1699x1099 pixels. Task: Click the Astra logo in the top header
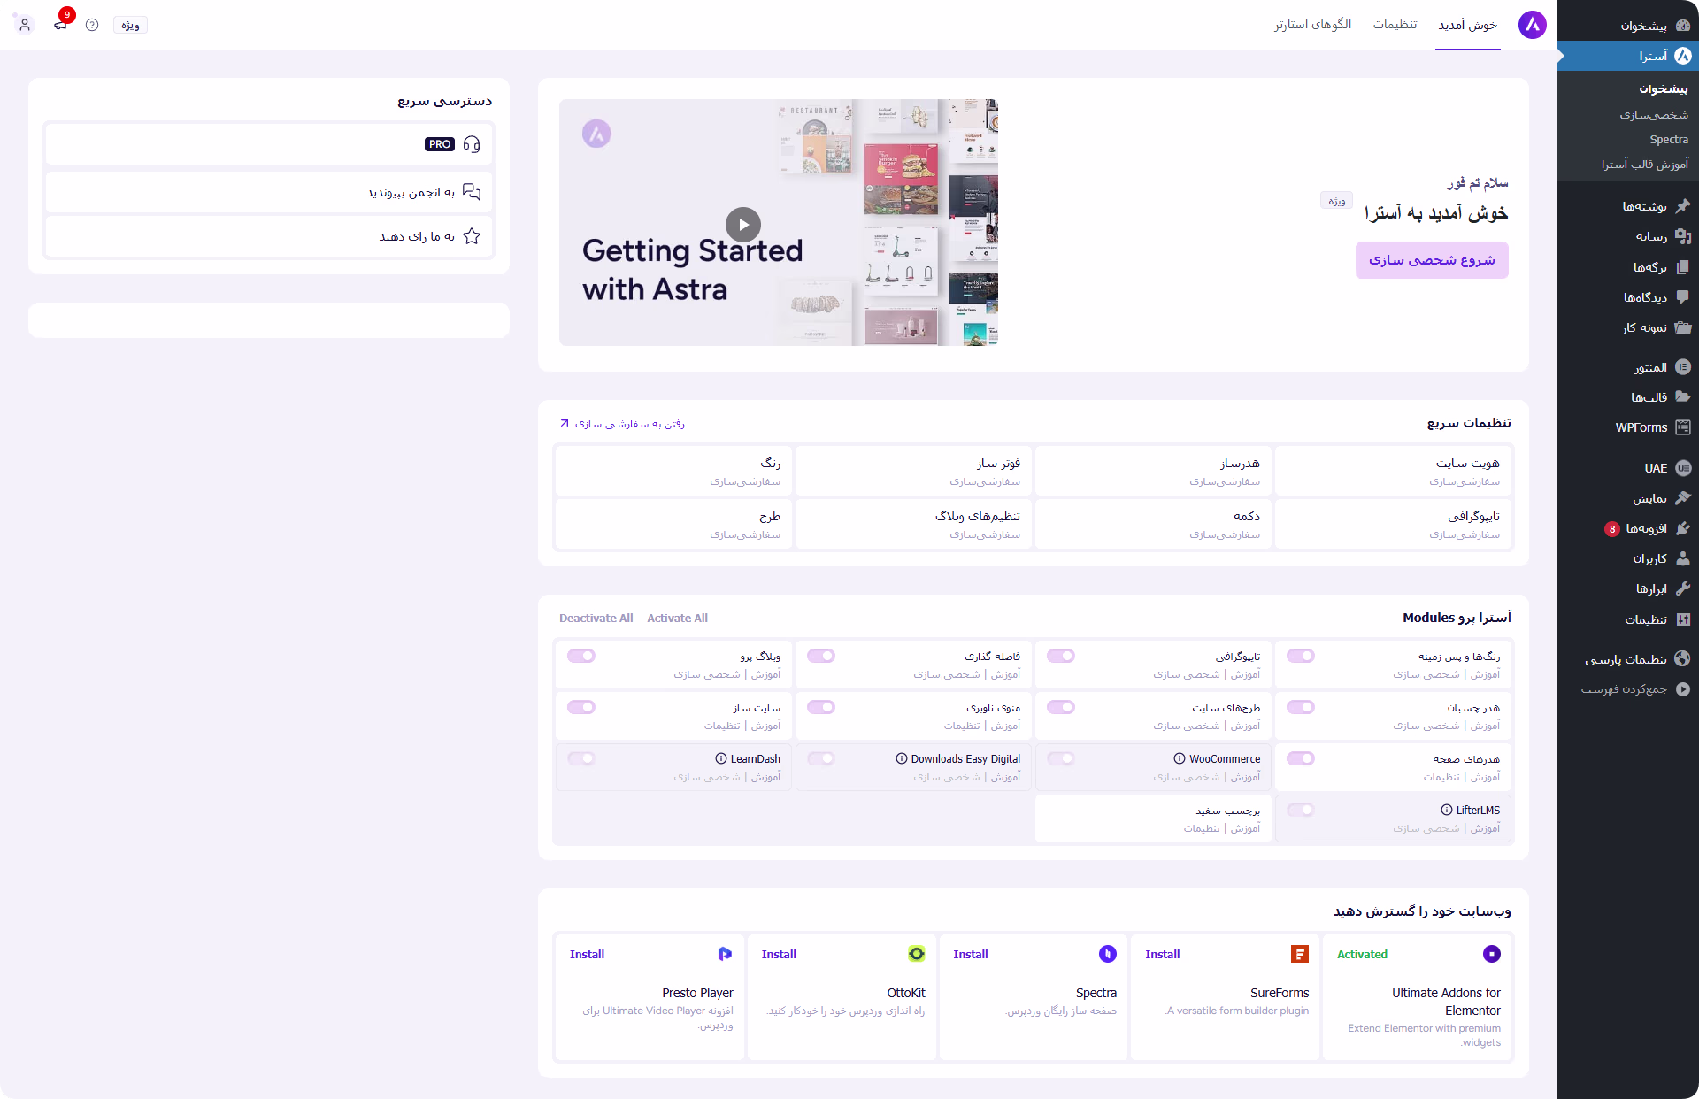[x=1533, y=25]
